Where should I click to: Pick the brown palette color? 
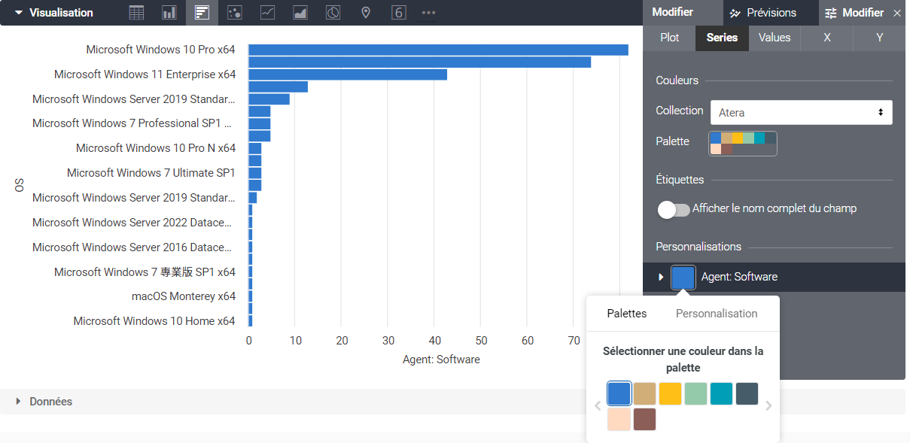(644, 420)
